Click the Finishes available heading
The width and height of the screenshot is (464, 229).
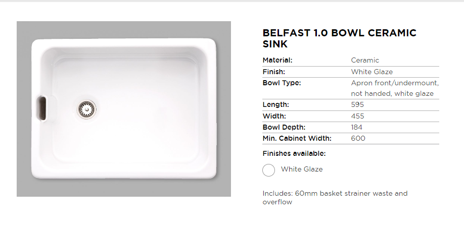[294, 153]
